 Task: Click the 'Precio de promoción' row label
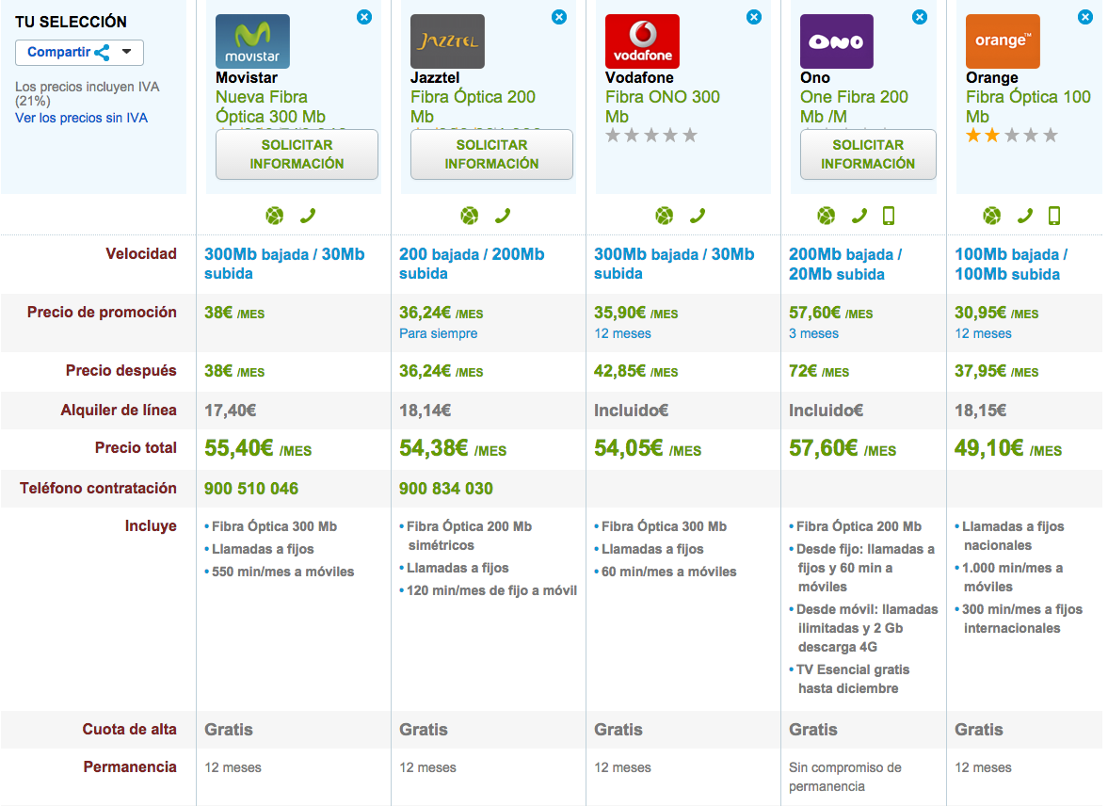point(102,313)
